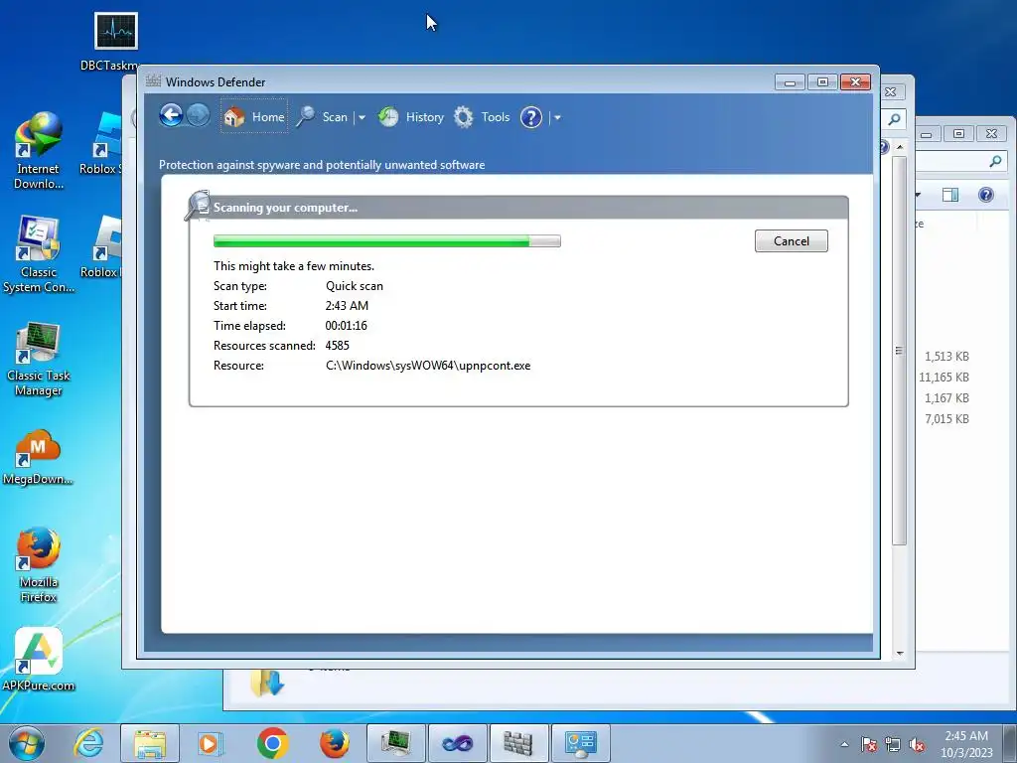The image size is (1017, 763).
Task: Switch to the infinity-logo taskbar app
Action: coord(457,743)
